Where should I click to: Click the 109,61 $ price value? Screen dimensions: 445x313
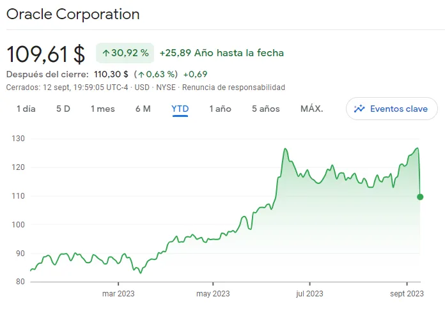point(45,54)
